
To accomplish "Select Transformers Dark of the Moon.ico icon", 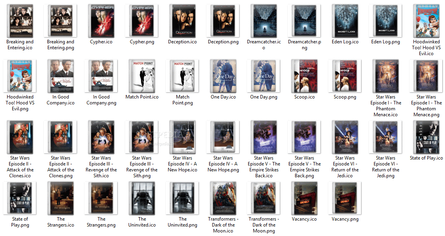I will 223,198.
